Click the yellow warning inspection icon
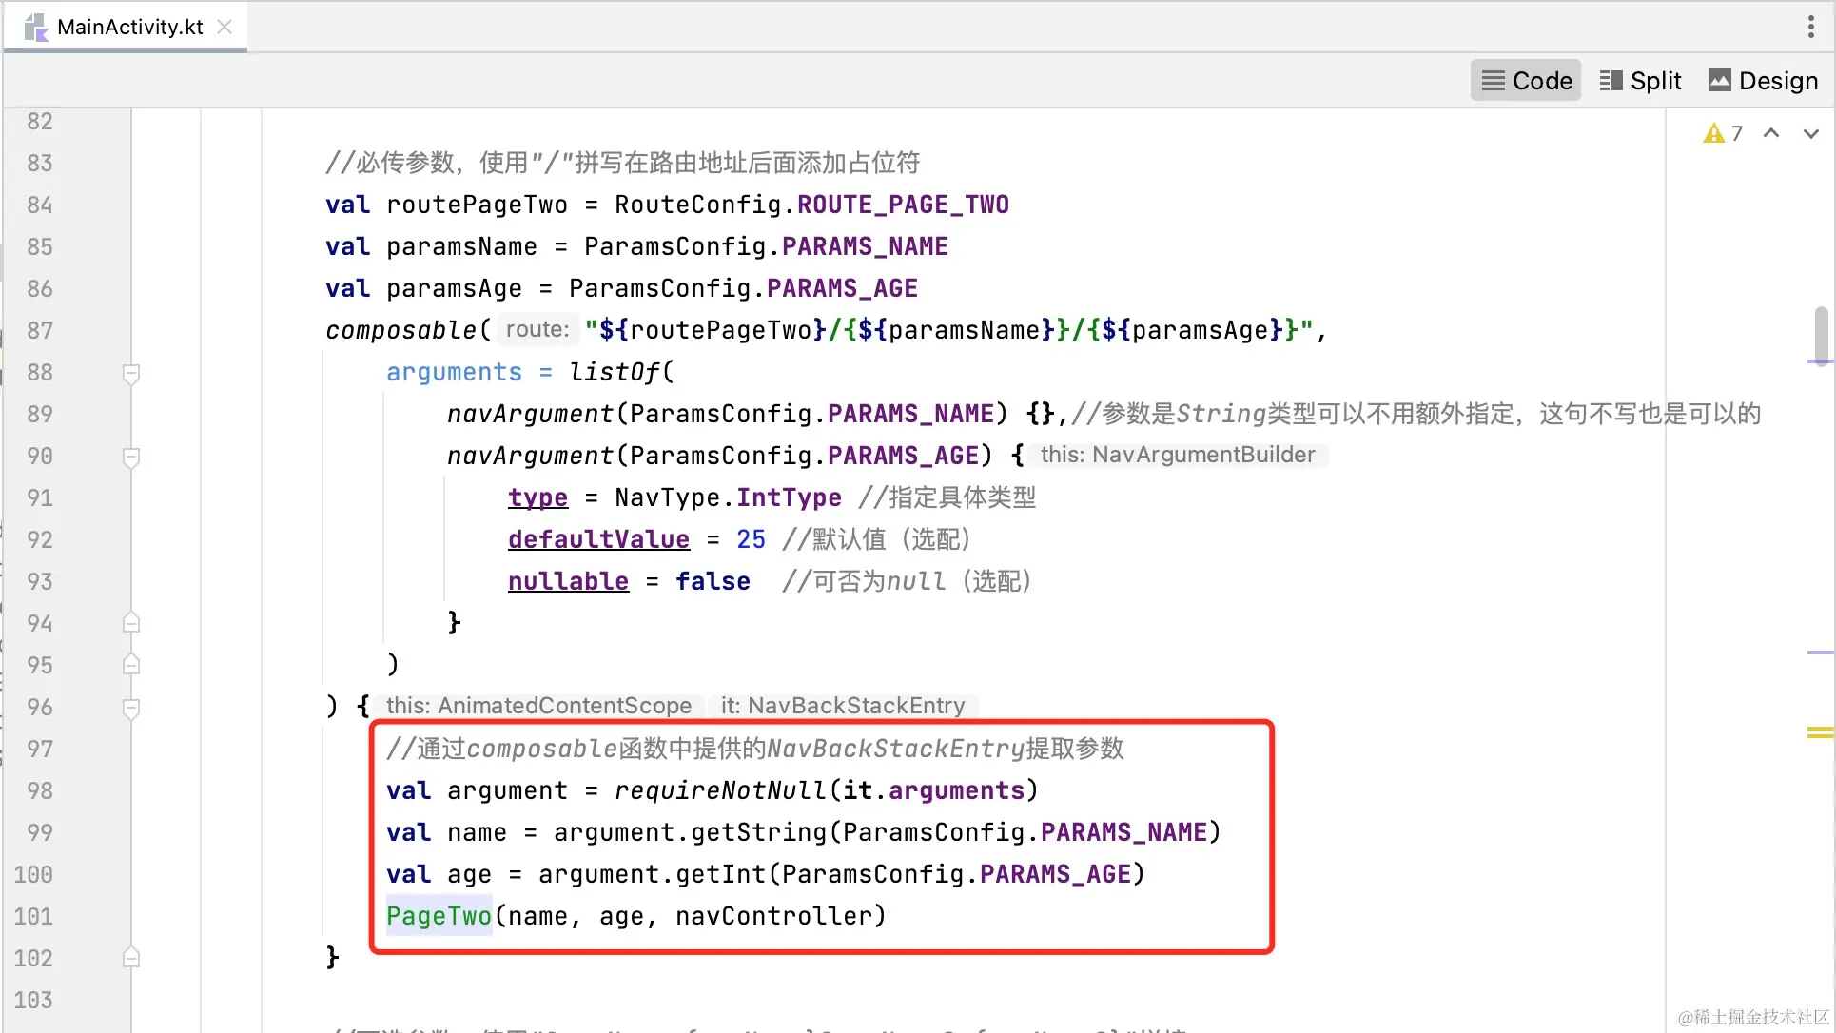 [1714, 133]
